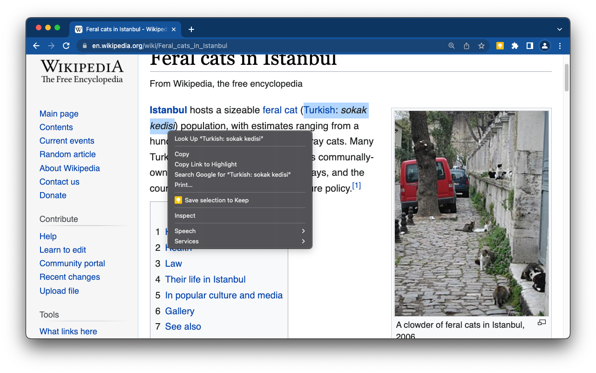Open the Random article link
The image size is (596, 373).
[x=68, y=154]
